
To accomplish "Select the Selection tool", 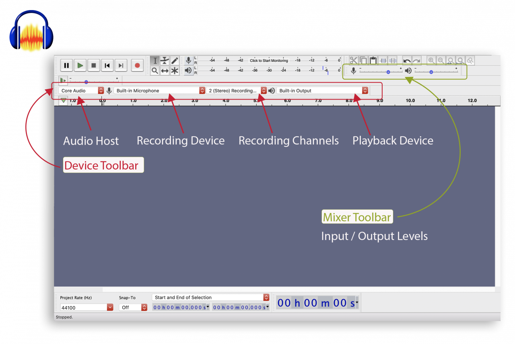I will [155, 60].
